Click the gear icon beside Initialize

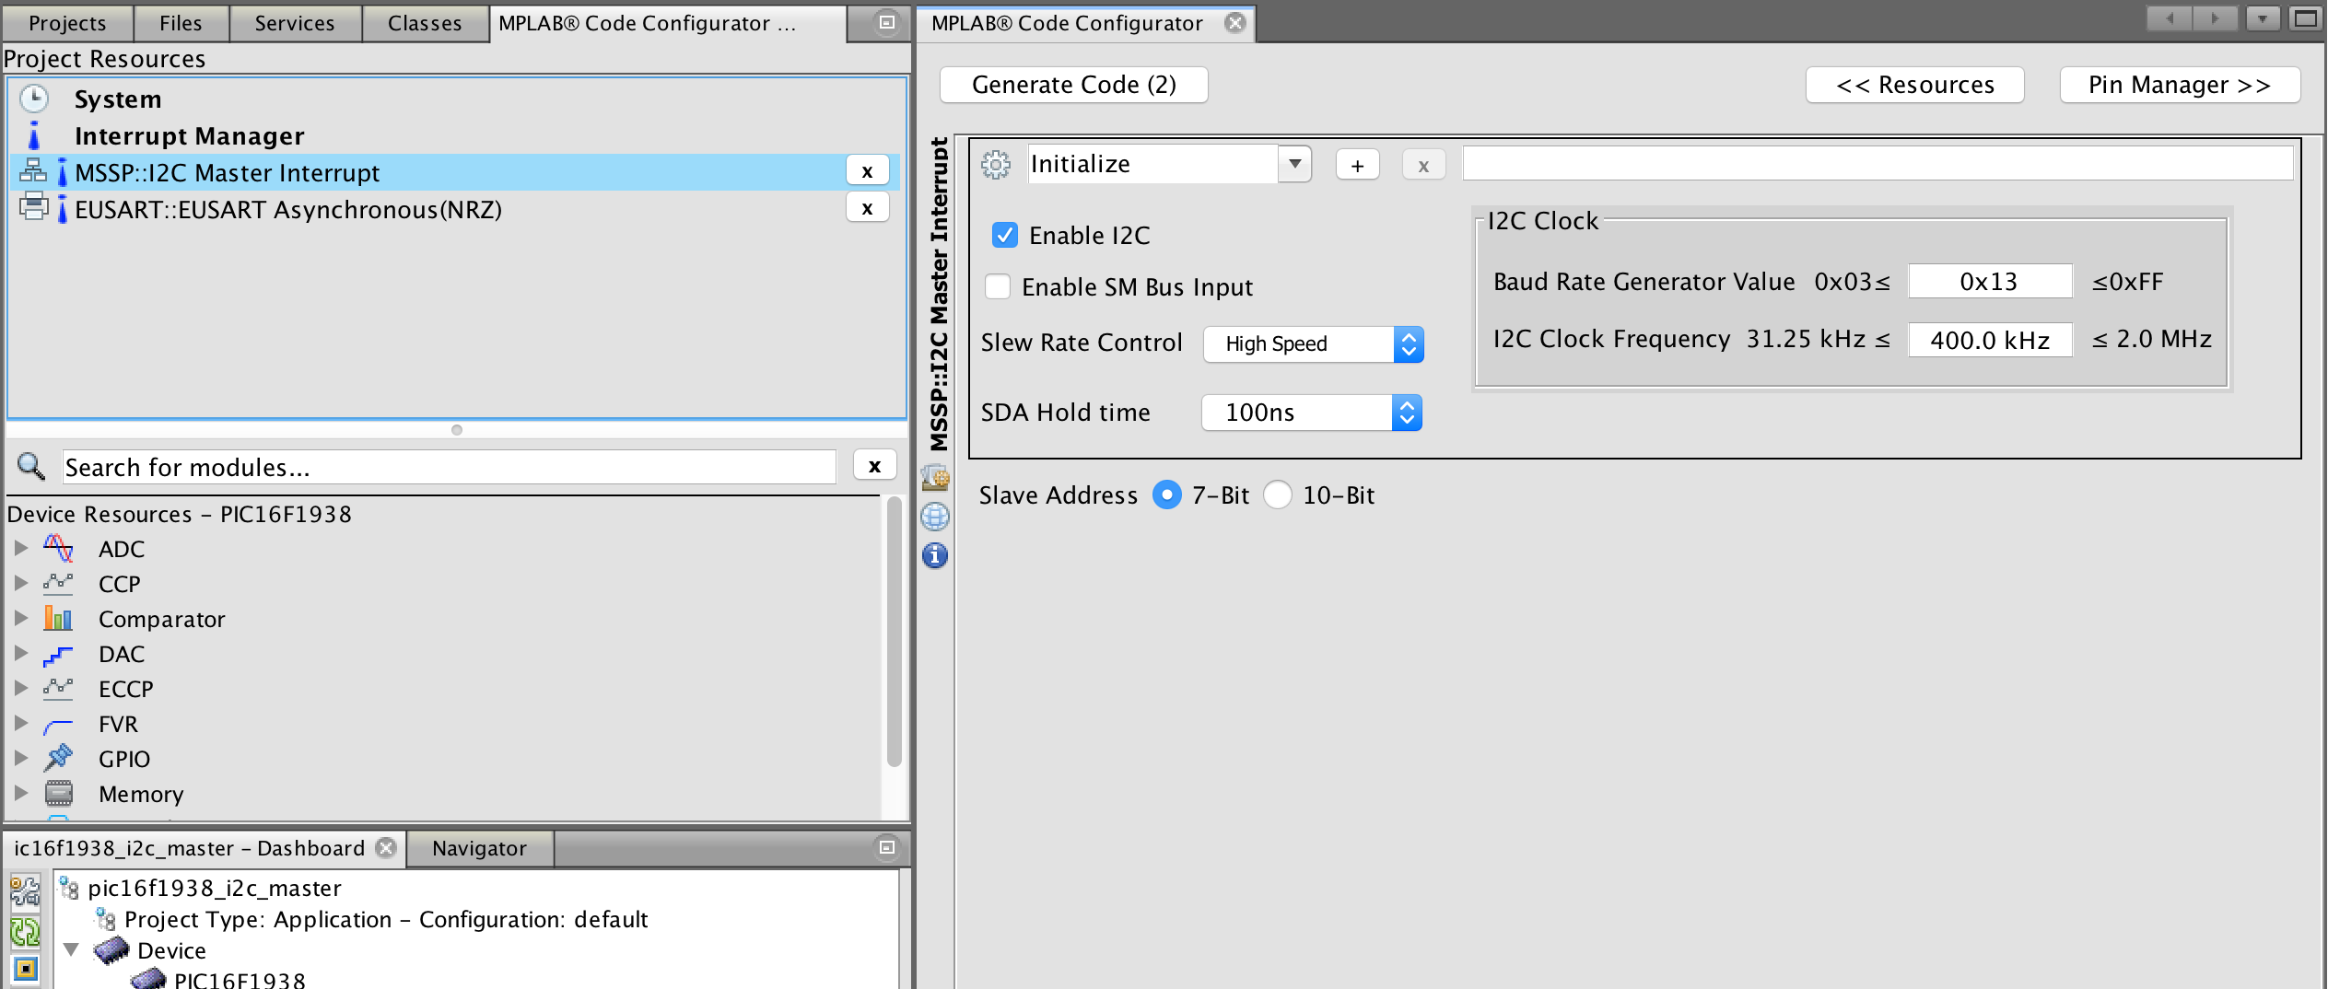pos(995,165)
